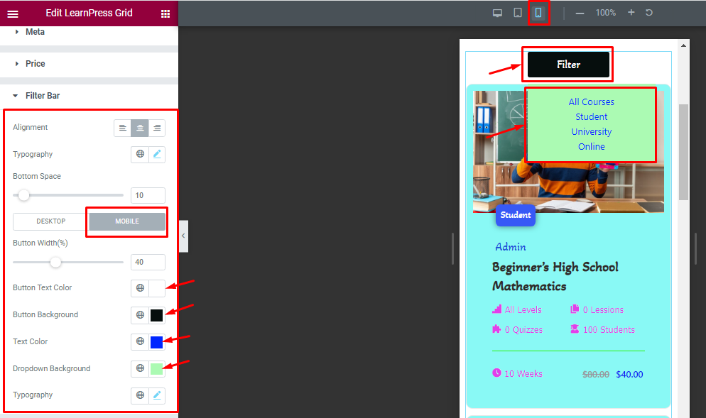The width and height of the screenshot is (706, 418).
Task: Click the Student category badge
Action: pyautogui.click(x=516, y=215)
